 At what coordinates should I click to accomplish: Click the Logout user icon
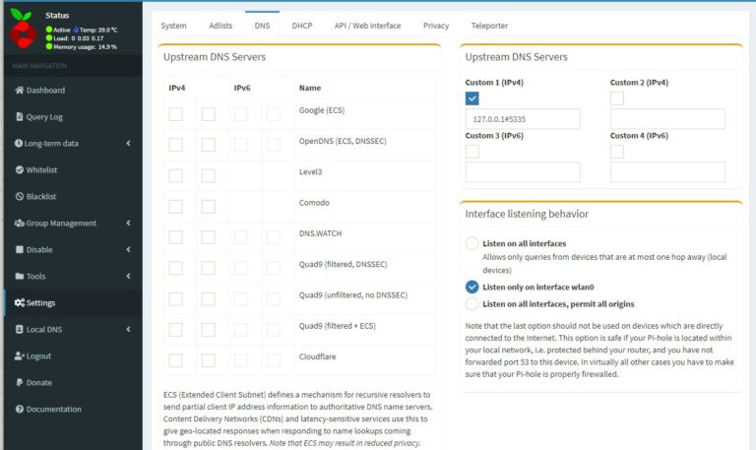tap(19, 356)
